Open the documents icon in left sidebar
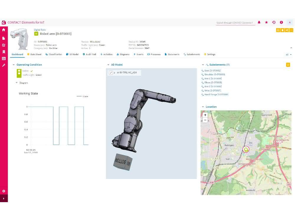The height and width of the screenshot is (221, 295). [4, 38]
